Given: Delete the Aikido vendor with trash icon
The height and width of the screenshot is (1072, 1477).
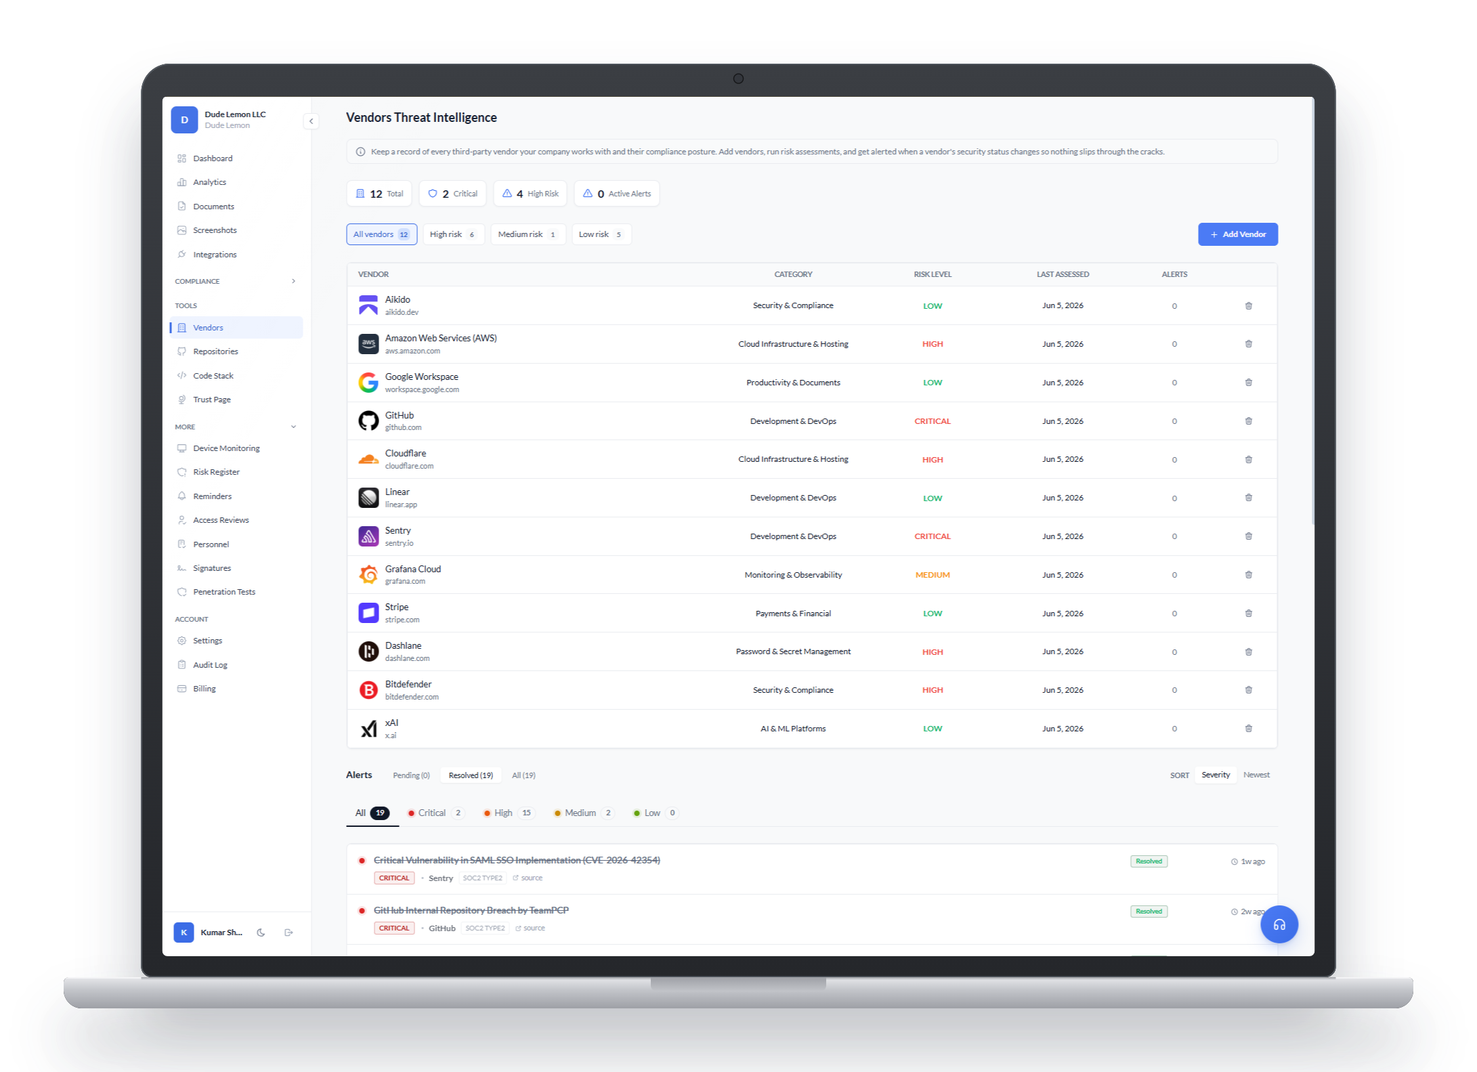Looking at the screenshot, I should click(1248, 305).
